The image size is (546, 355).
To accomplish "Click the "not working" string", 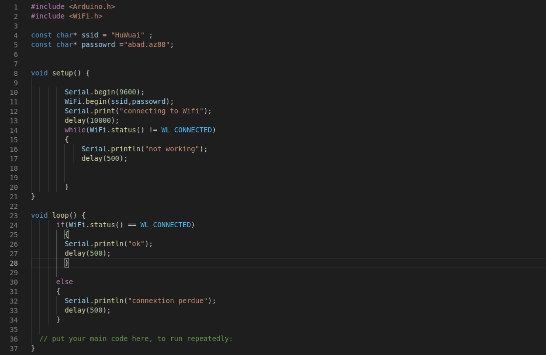I will click(172, 149).
